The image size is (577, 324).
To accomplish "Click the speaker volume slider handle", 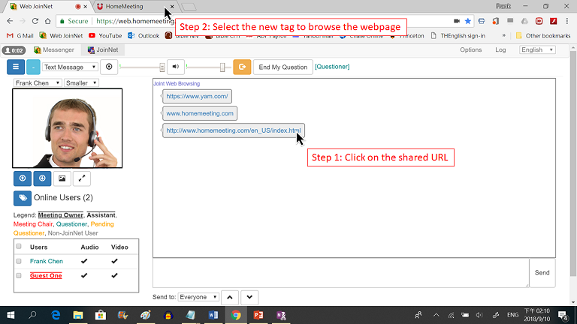I will click(x=222, y=67).
